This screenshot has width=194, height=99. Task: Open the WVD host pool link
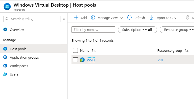pos(91,60)
